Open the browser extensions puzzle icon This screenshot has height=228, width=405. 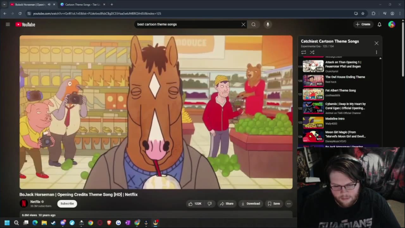(374, 13)
